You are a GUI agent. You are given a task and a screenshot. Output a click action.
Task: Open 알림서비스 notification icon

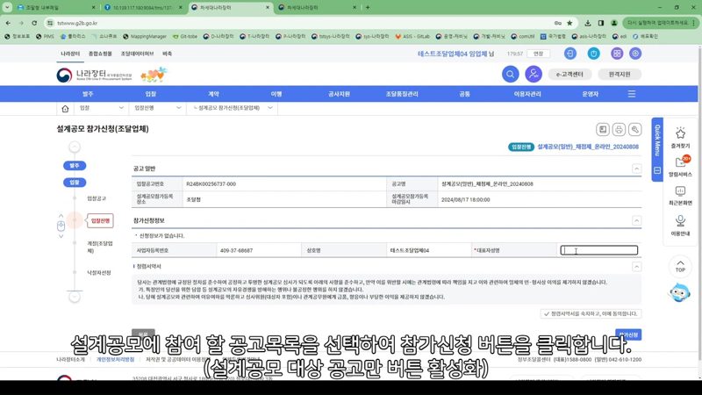point(680,166)
